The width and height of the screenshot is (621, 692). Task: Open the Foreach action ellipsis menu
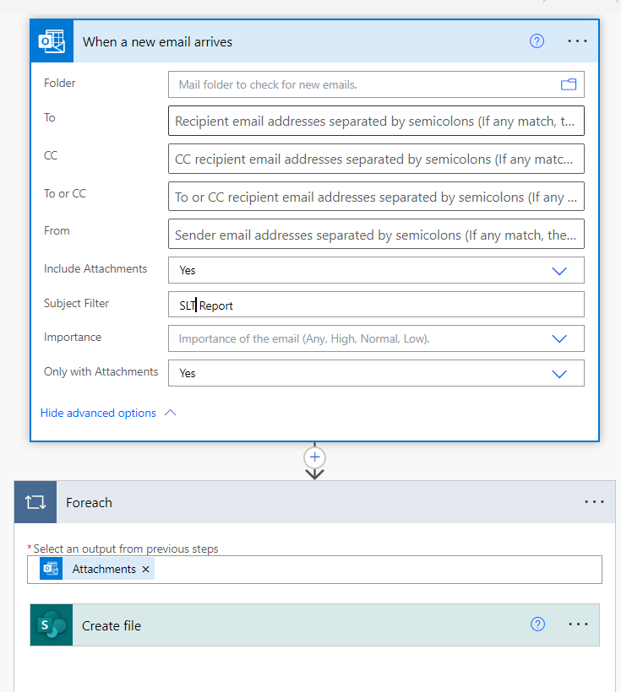[594, 502]
